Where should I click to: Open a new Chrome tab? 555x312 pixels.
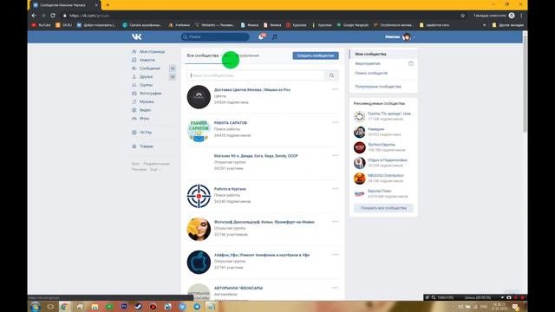[108, 5]
